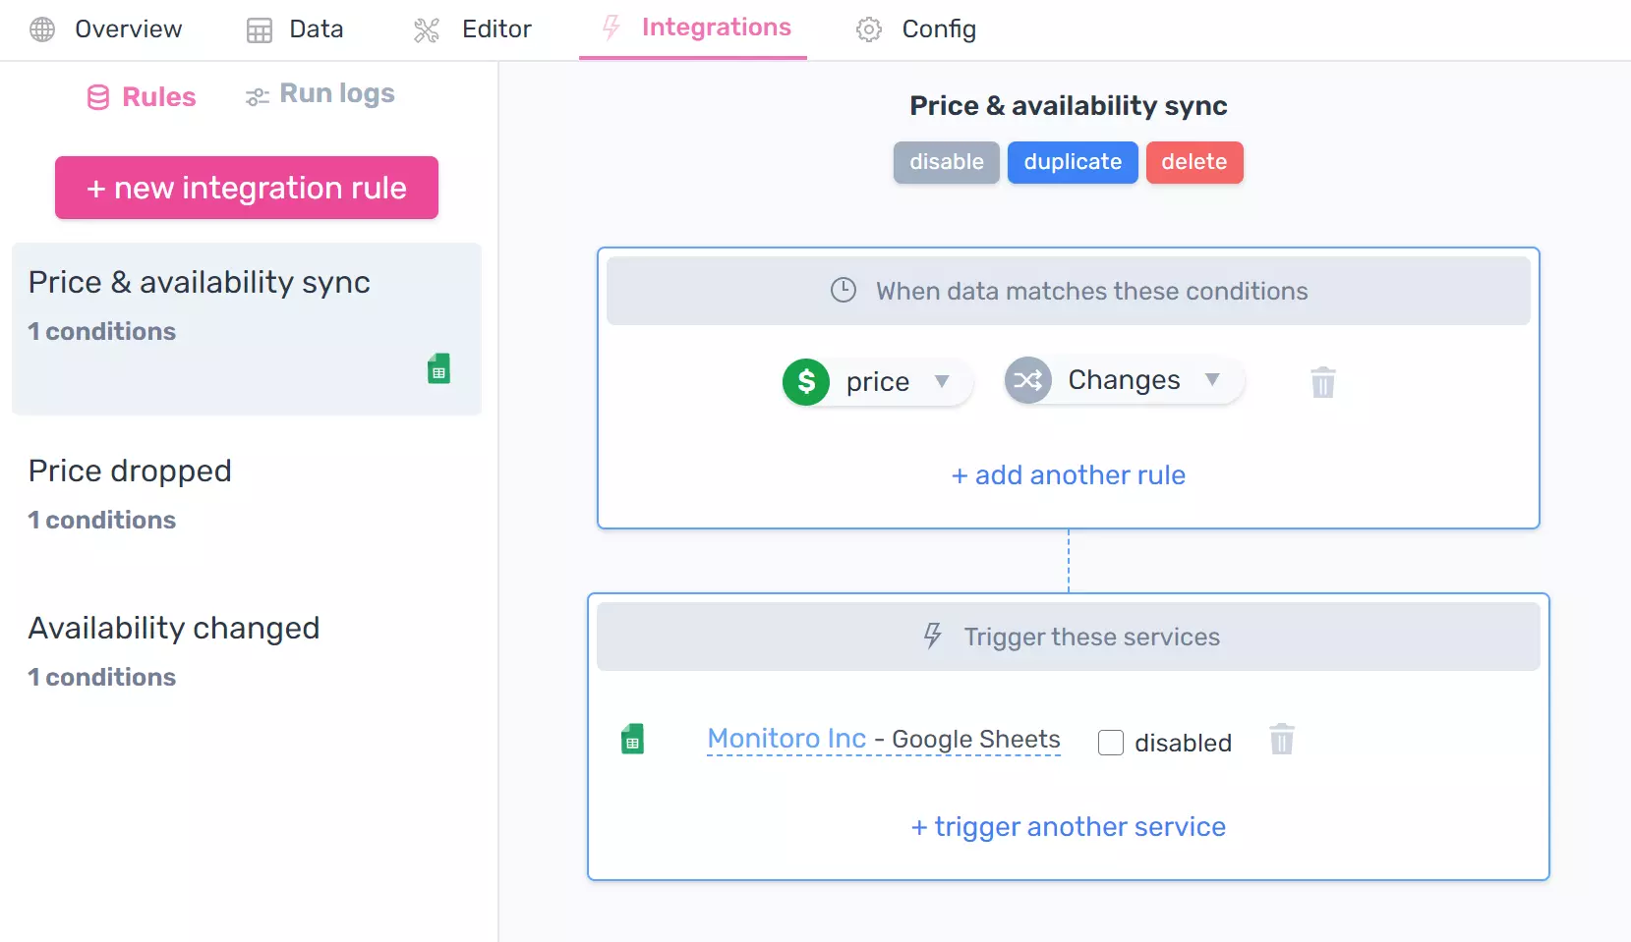1631x942 pixels.
Task: Click the dollar sign icon on the price condition
Action: click(806, 381)
